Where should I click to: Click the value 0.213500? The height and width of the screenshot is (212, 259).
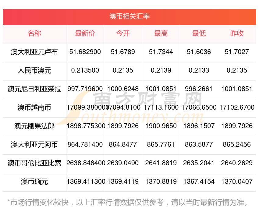tap(85, 70)
